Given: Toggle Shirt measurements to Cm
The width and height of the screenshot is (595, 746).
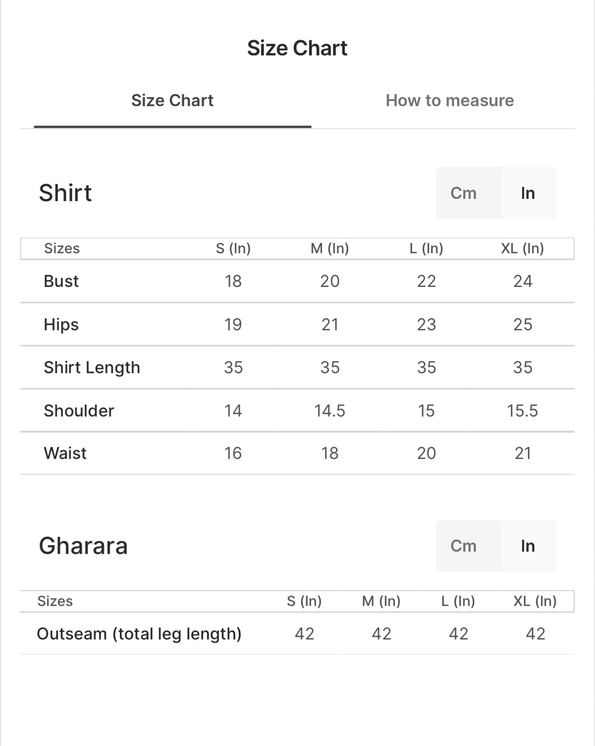Looking at the screenshot, I should coord(464,193).
